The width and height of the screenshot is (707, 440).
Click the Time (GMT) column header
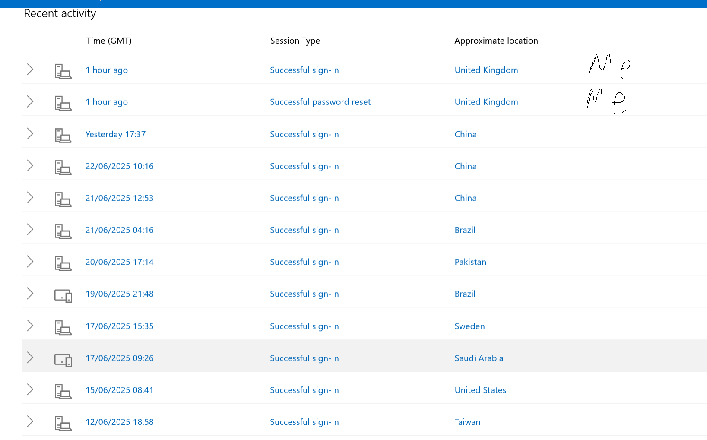[109, 41]
